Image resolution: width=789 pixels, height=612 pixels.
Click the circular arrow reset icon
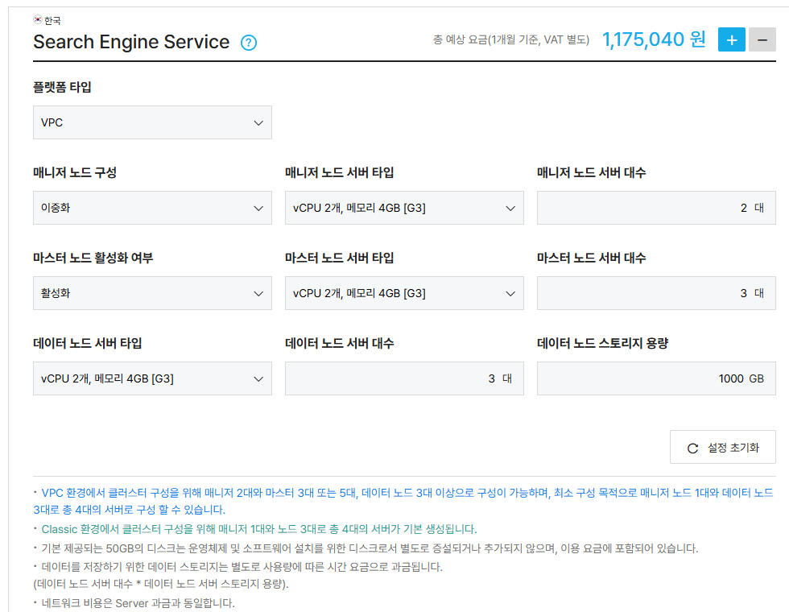point(693,448)
